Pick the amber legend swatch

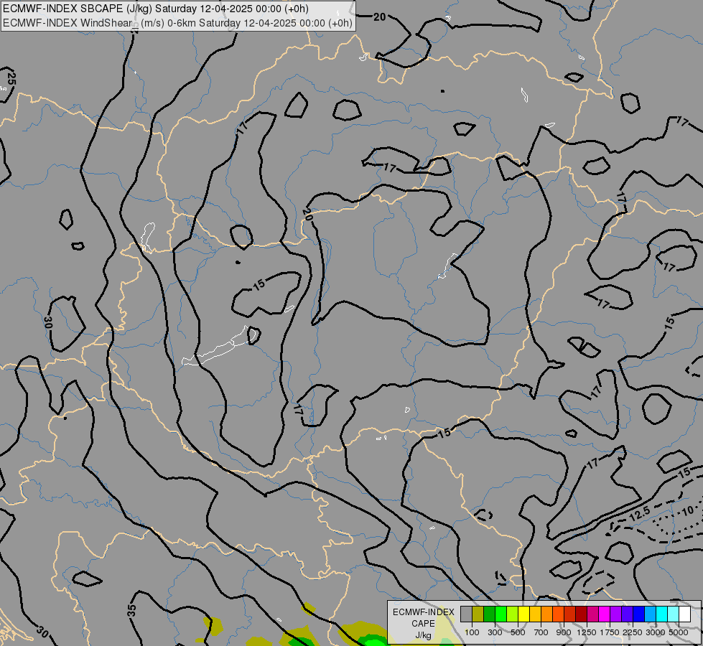[535, 614]
